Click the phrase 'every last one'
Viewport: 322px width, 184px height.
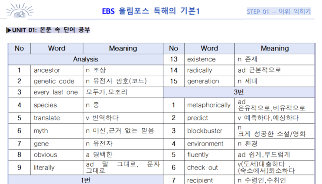tap(55, 92)
